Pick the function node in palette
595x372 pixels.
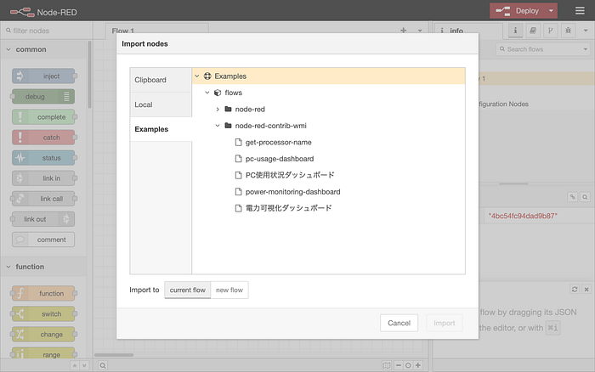tap(43, 293)
